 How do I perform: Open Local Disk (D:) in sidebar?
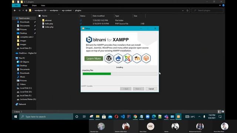tap(26, 92)
